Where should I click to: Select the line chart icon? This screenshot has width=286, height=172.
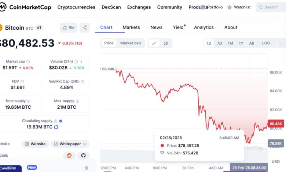click(x=154, y=43)
